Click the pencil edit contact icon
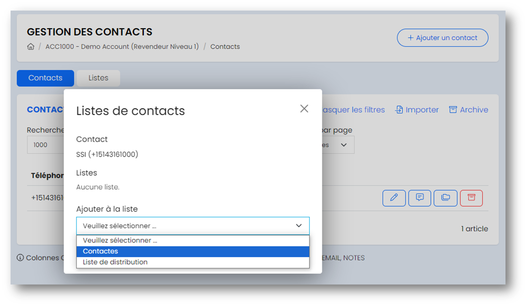 [394, 198]
